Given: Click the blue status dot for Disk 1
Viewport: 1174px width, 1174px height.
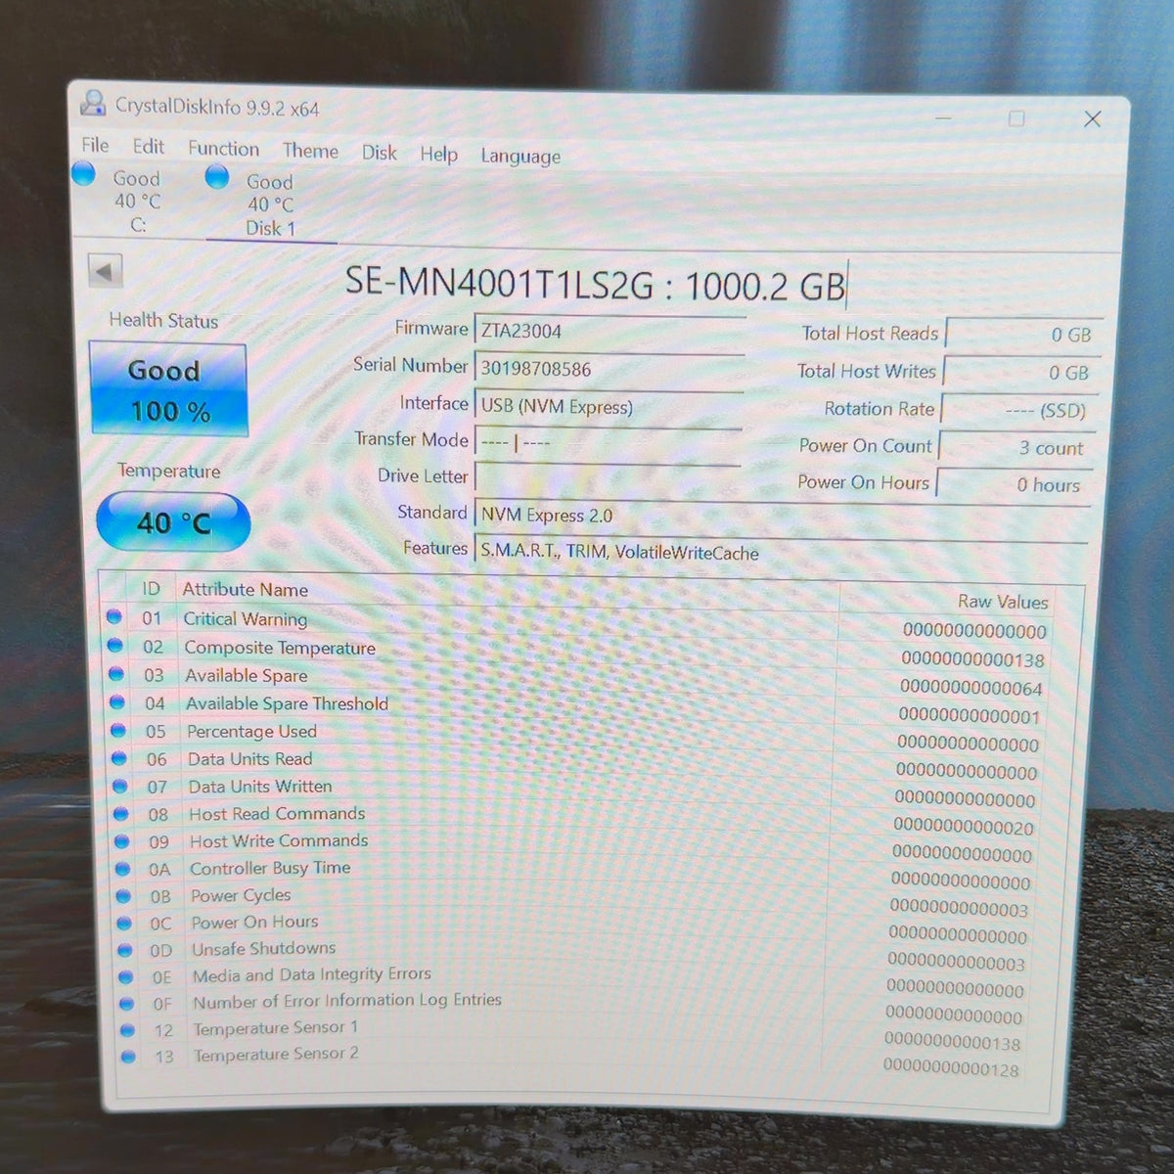Looking at the screenshot, I should 217,178.
